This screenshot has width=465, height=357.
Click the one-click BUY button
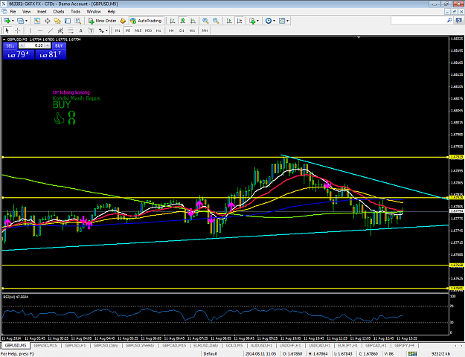tap(59, 45)
